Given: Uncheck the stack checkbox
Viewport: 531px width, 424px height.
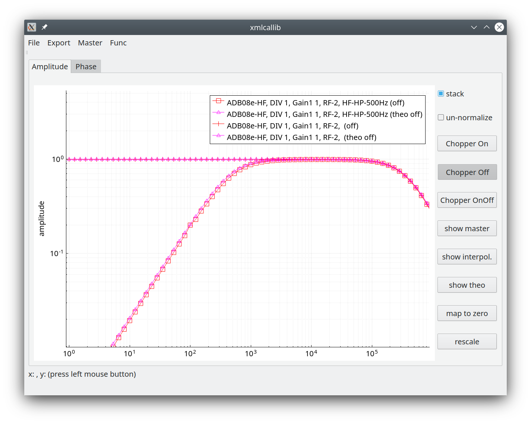Looking at the screenshot, I should [441, 93].
